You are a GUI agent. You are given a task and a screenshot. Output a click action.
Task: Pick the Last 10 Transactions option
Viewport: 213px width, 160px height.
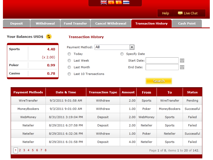tap(69, 74)
